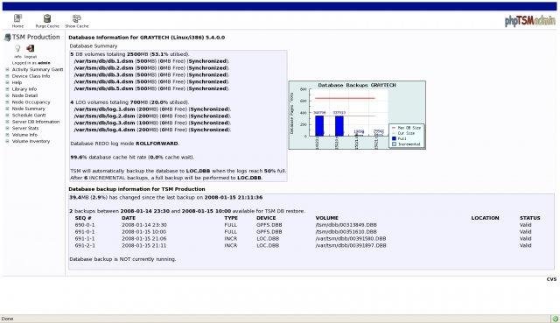Click the DATE column header
Viewport: 560px width, 323px height.
click(x=129, y=218)
